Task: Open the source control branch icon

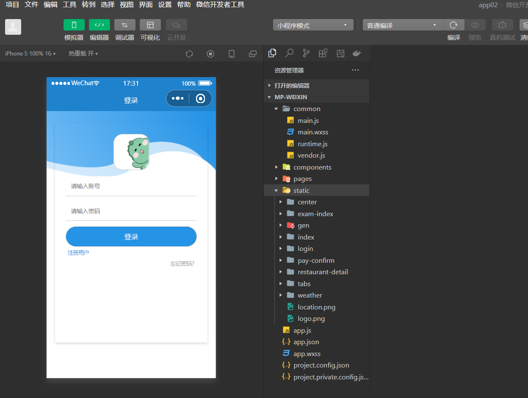Action: click(x=306, y=53)
